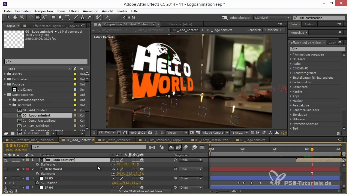Open the Effekte menu
The height and width of the screenshot is (196, 349).
tap(74, 11)
